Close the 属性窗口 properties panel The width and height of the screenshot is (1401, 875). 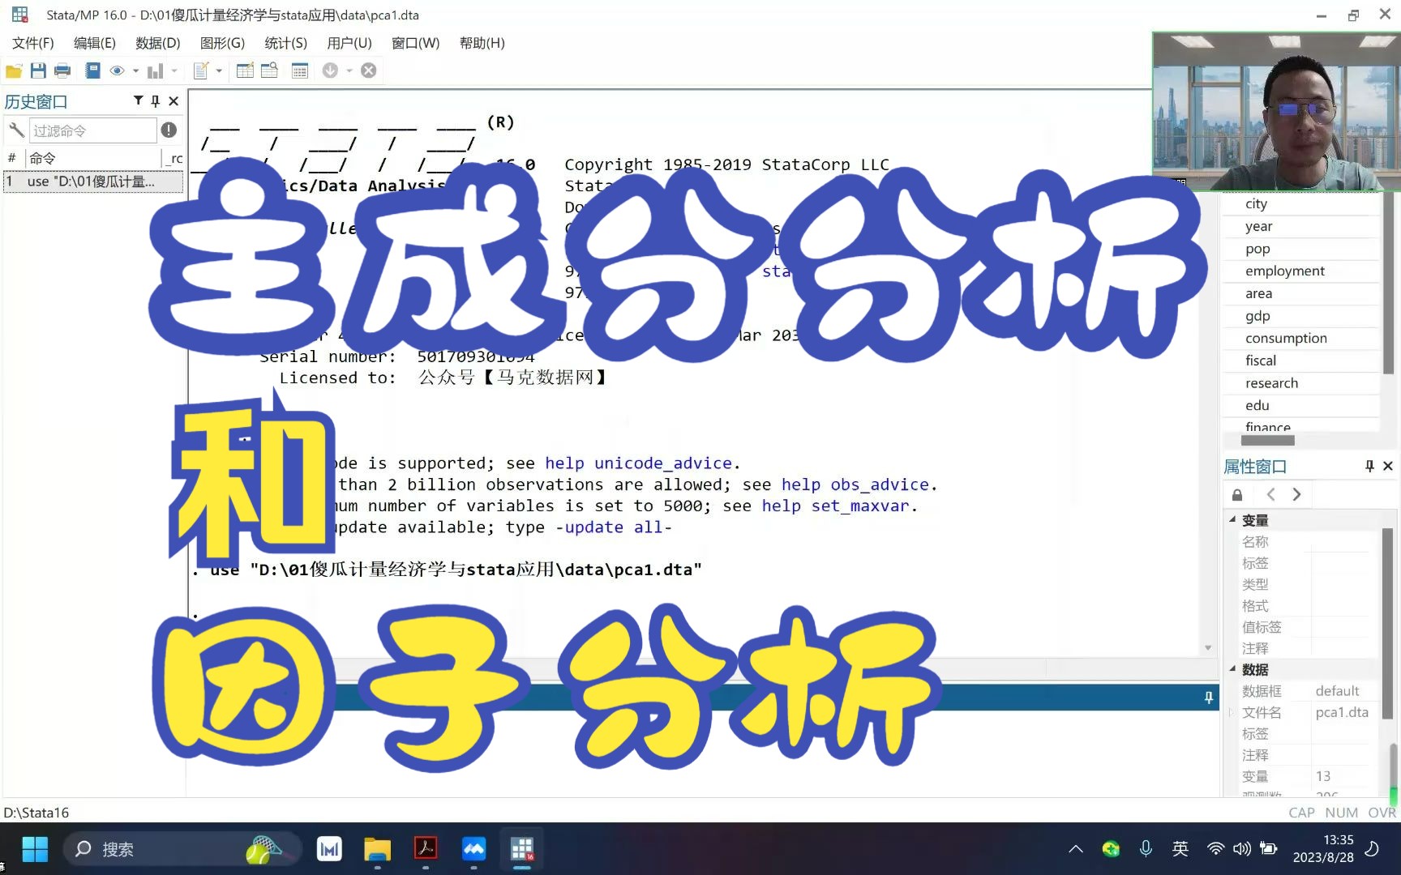point(1388,466)
